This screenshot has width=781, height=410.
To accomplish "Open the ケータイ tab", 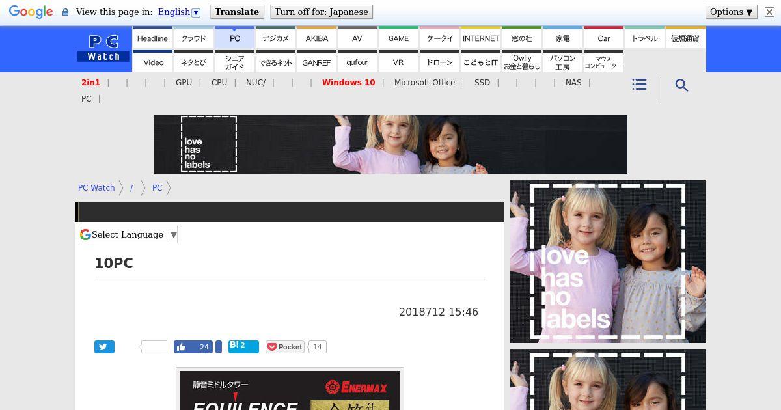I will pos(439,38).
